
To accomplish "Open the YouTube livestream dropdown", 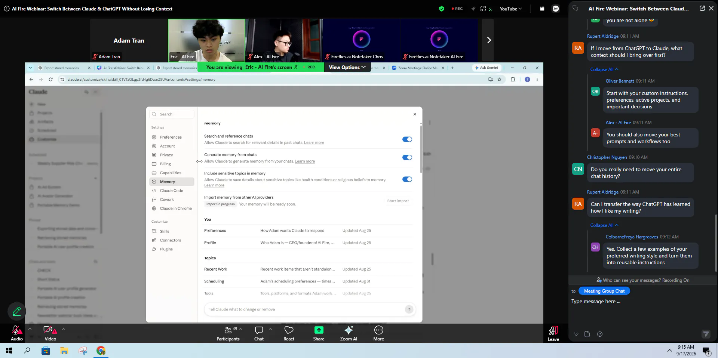I will click(x=511, y=9).
